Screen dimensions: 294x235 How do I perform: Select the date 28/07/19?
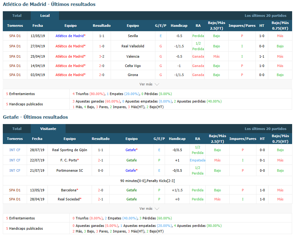coord(37,150)
